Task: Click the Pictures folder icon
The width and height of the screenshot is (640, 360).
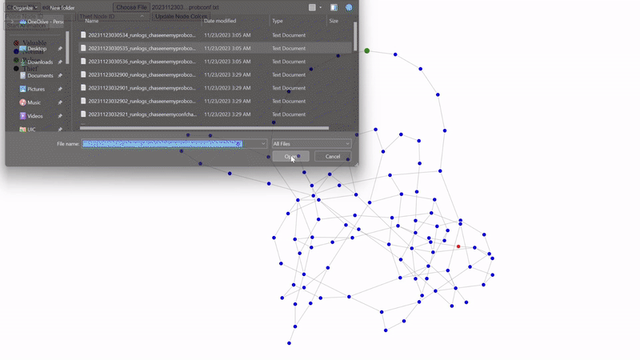Action: coord(23,89)
